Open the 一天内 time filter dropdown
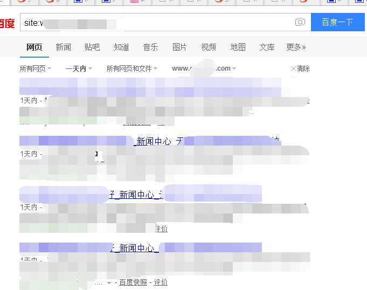Viewport: 367px width, 290px height. (x=79, y=68)
